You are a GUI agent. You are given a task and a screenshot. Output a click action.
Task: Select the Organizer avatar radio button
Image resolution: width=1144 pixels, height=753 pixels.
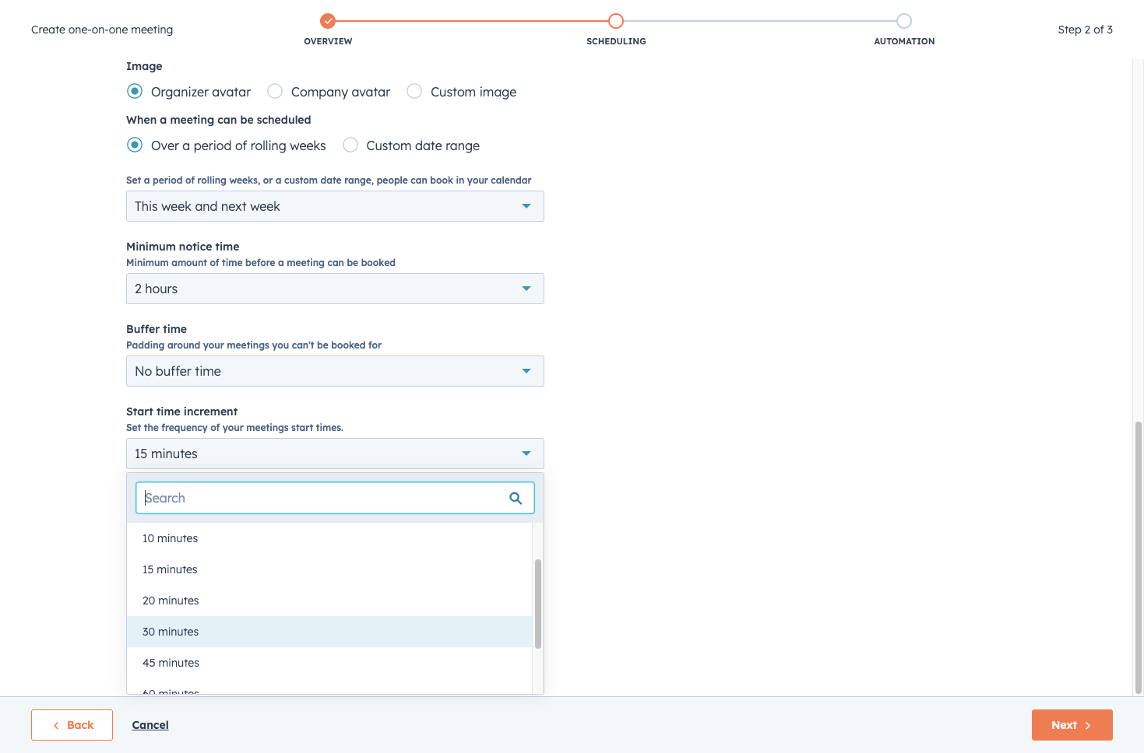135,91
